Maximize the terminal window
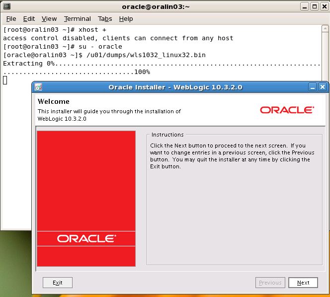The height and width of the screenshot is (297, 330). (315, 7)
